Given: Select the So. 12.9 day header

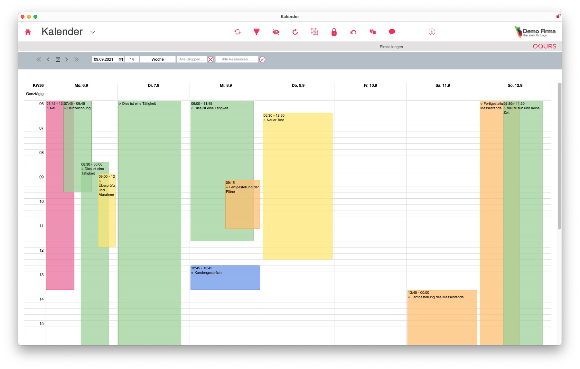Looking at the screenshot, I should pos(515,85).
